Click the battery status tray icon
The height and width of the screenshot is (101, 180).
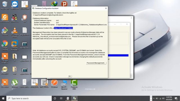click(157, 98)
